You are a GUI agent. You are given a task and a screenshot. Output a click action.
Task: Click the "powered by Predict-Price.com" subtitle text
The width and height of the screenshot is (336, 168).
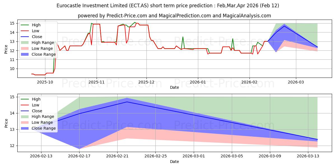(174, 16)
